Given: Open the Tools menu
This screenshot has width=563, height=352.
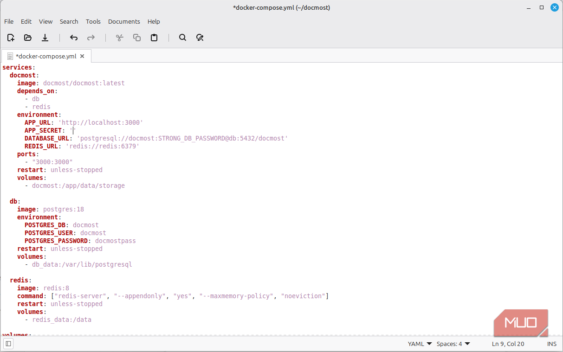Looking at the screenshot, I should [93, 21].
